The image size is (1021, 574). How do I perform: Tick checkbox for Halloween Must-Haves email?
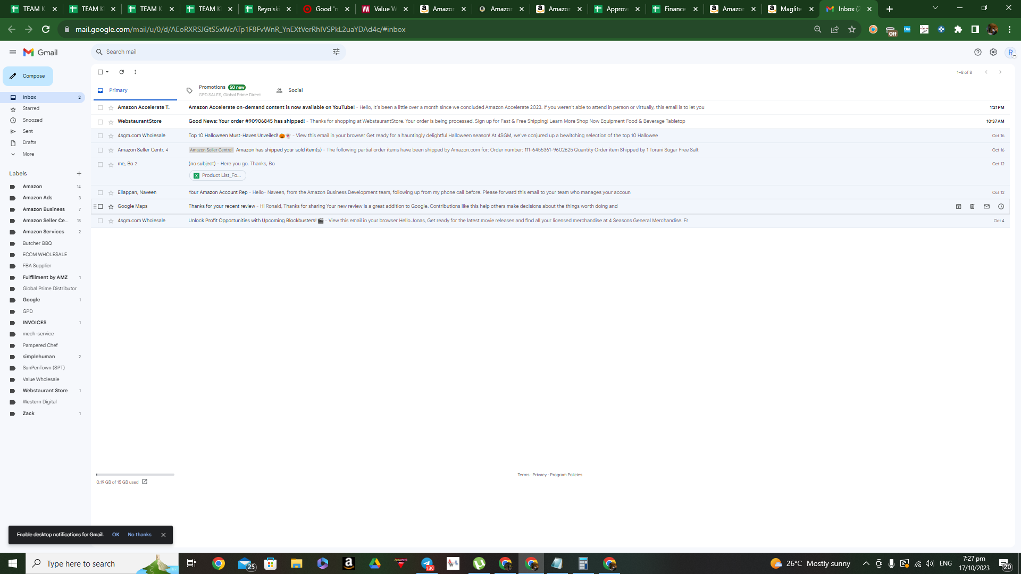(100, 136)
